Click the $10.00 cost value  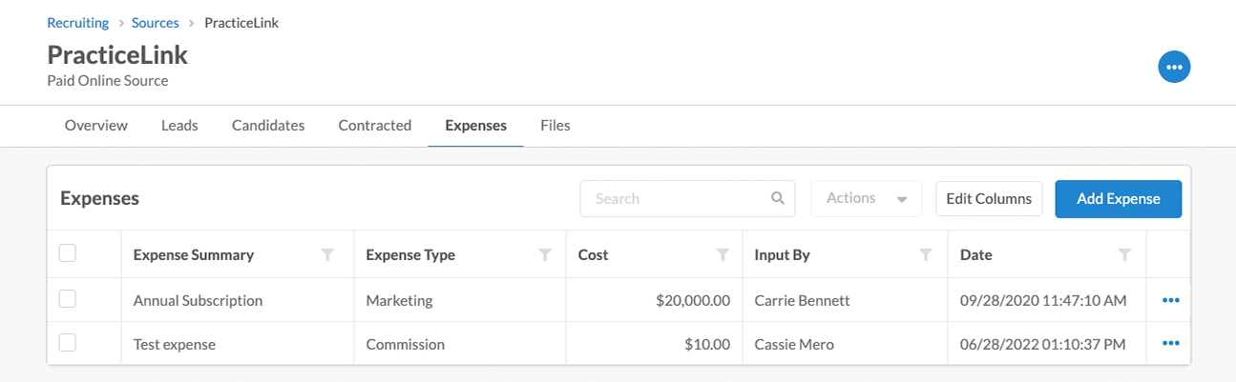(707, 344)
